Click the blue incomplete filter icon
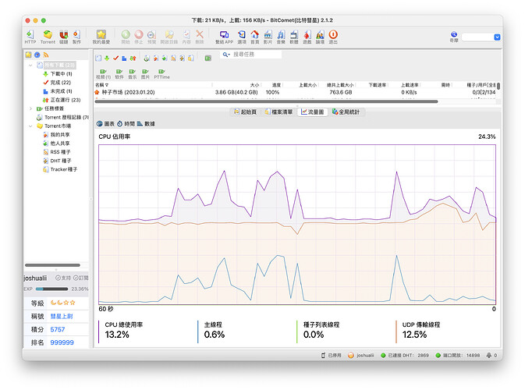This screenshot has height=390, width=525. point(124,58)
